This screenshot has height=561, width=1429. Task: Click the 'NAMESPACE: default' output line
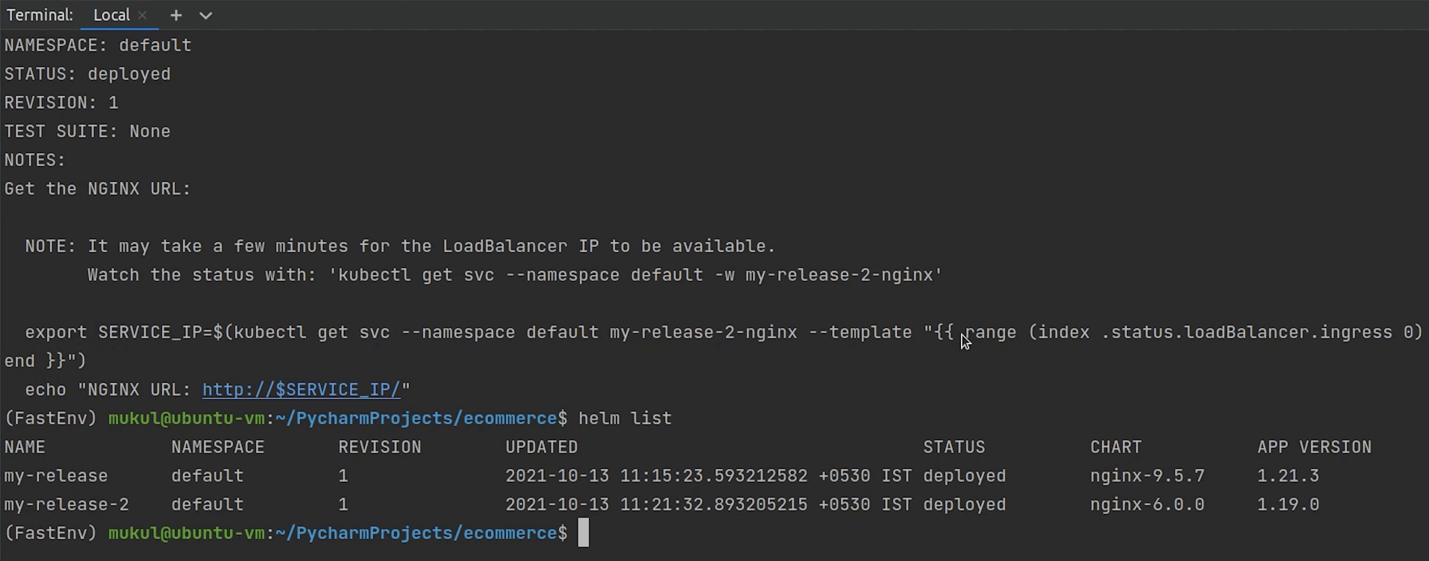97,46
